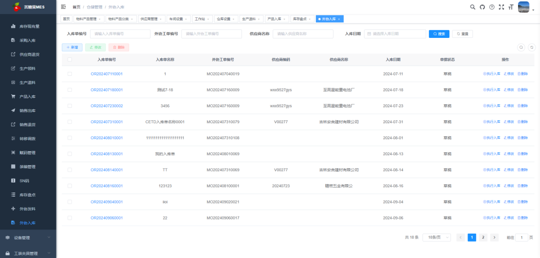Click the blue 搜索 button

tap(438, 34)
